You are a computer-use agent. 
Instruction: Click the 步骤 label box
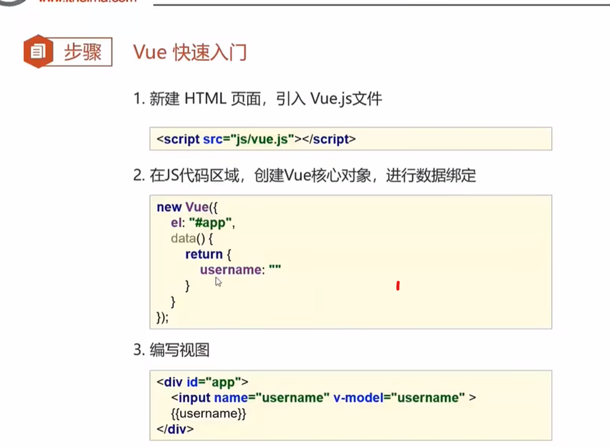pyautogui.click(x=83, y=51)
